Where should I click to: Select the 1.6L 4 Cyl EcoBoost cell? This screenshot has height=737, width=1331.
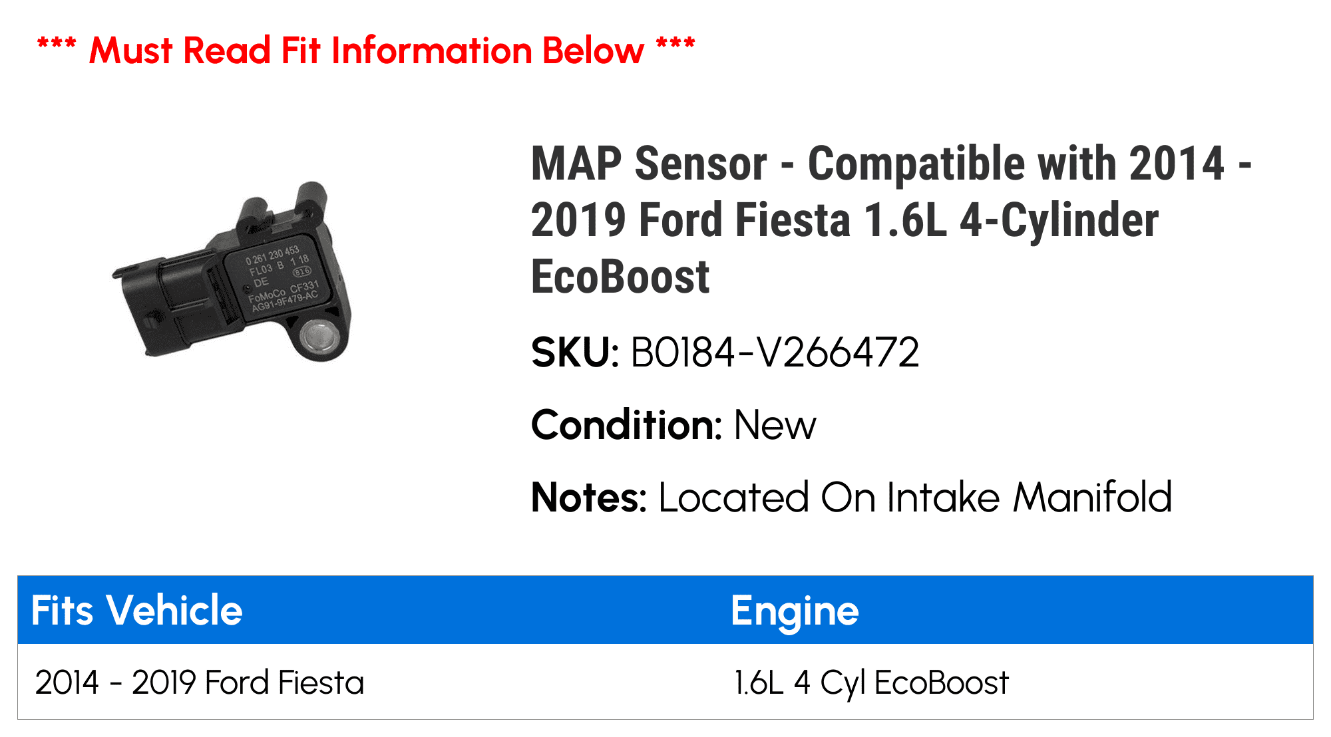tap(871, 682)
